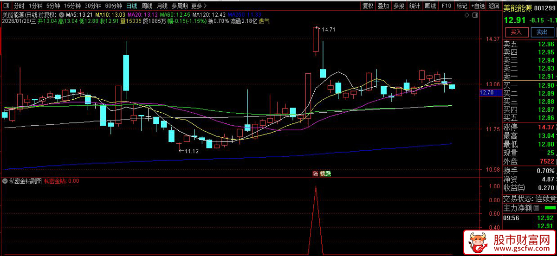Click the 私密金钻: 0.00 indicator value

tap(62, 181)
